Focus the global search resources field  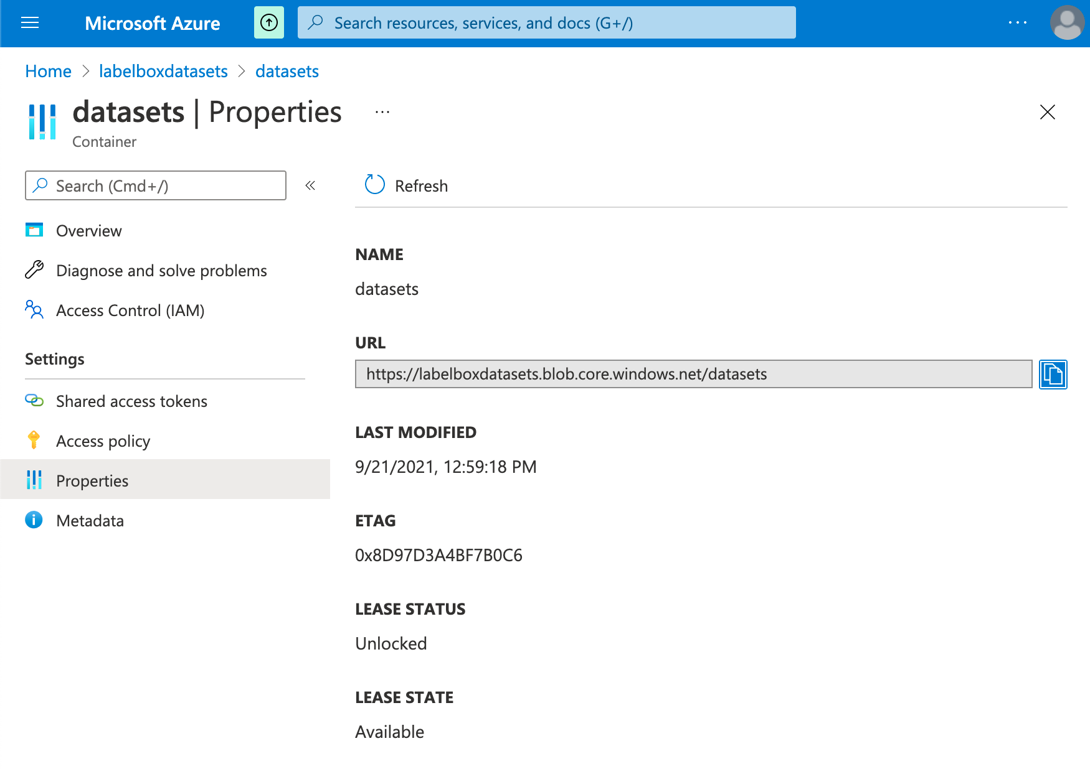point(547,22)
